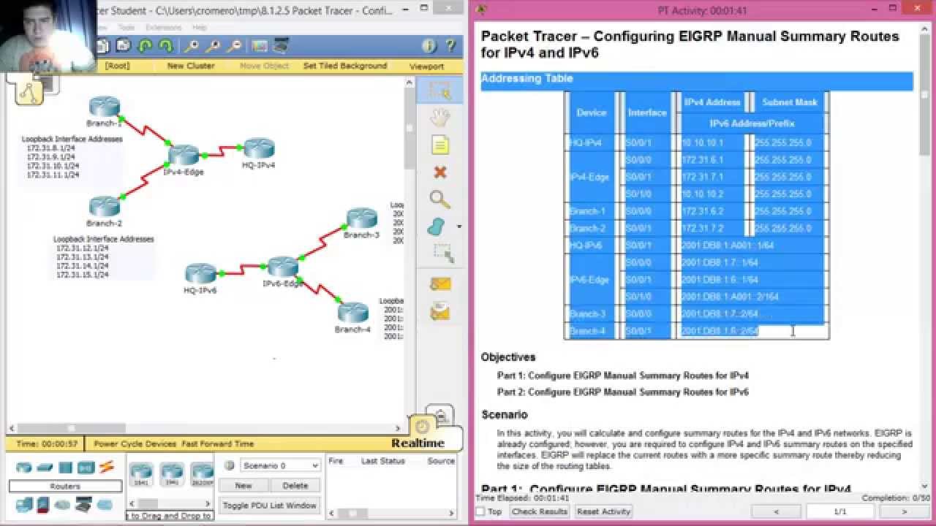936x526 pixels.
Task: Click the Branch-1 router in topology
Action: [x=105, y=107]
